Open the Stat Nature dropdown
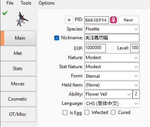This screenshot has height=127, width=150. click(112, 67)
